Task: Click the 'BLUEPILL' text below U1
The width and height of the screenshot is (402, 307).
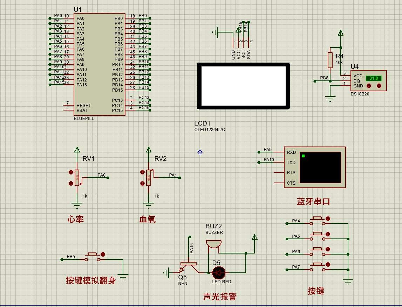Action: [x=84, y=119]
